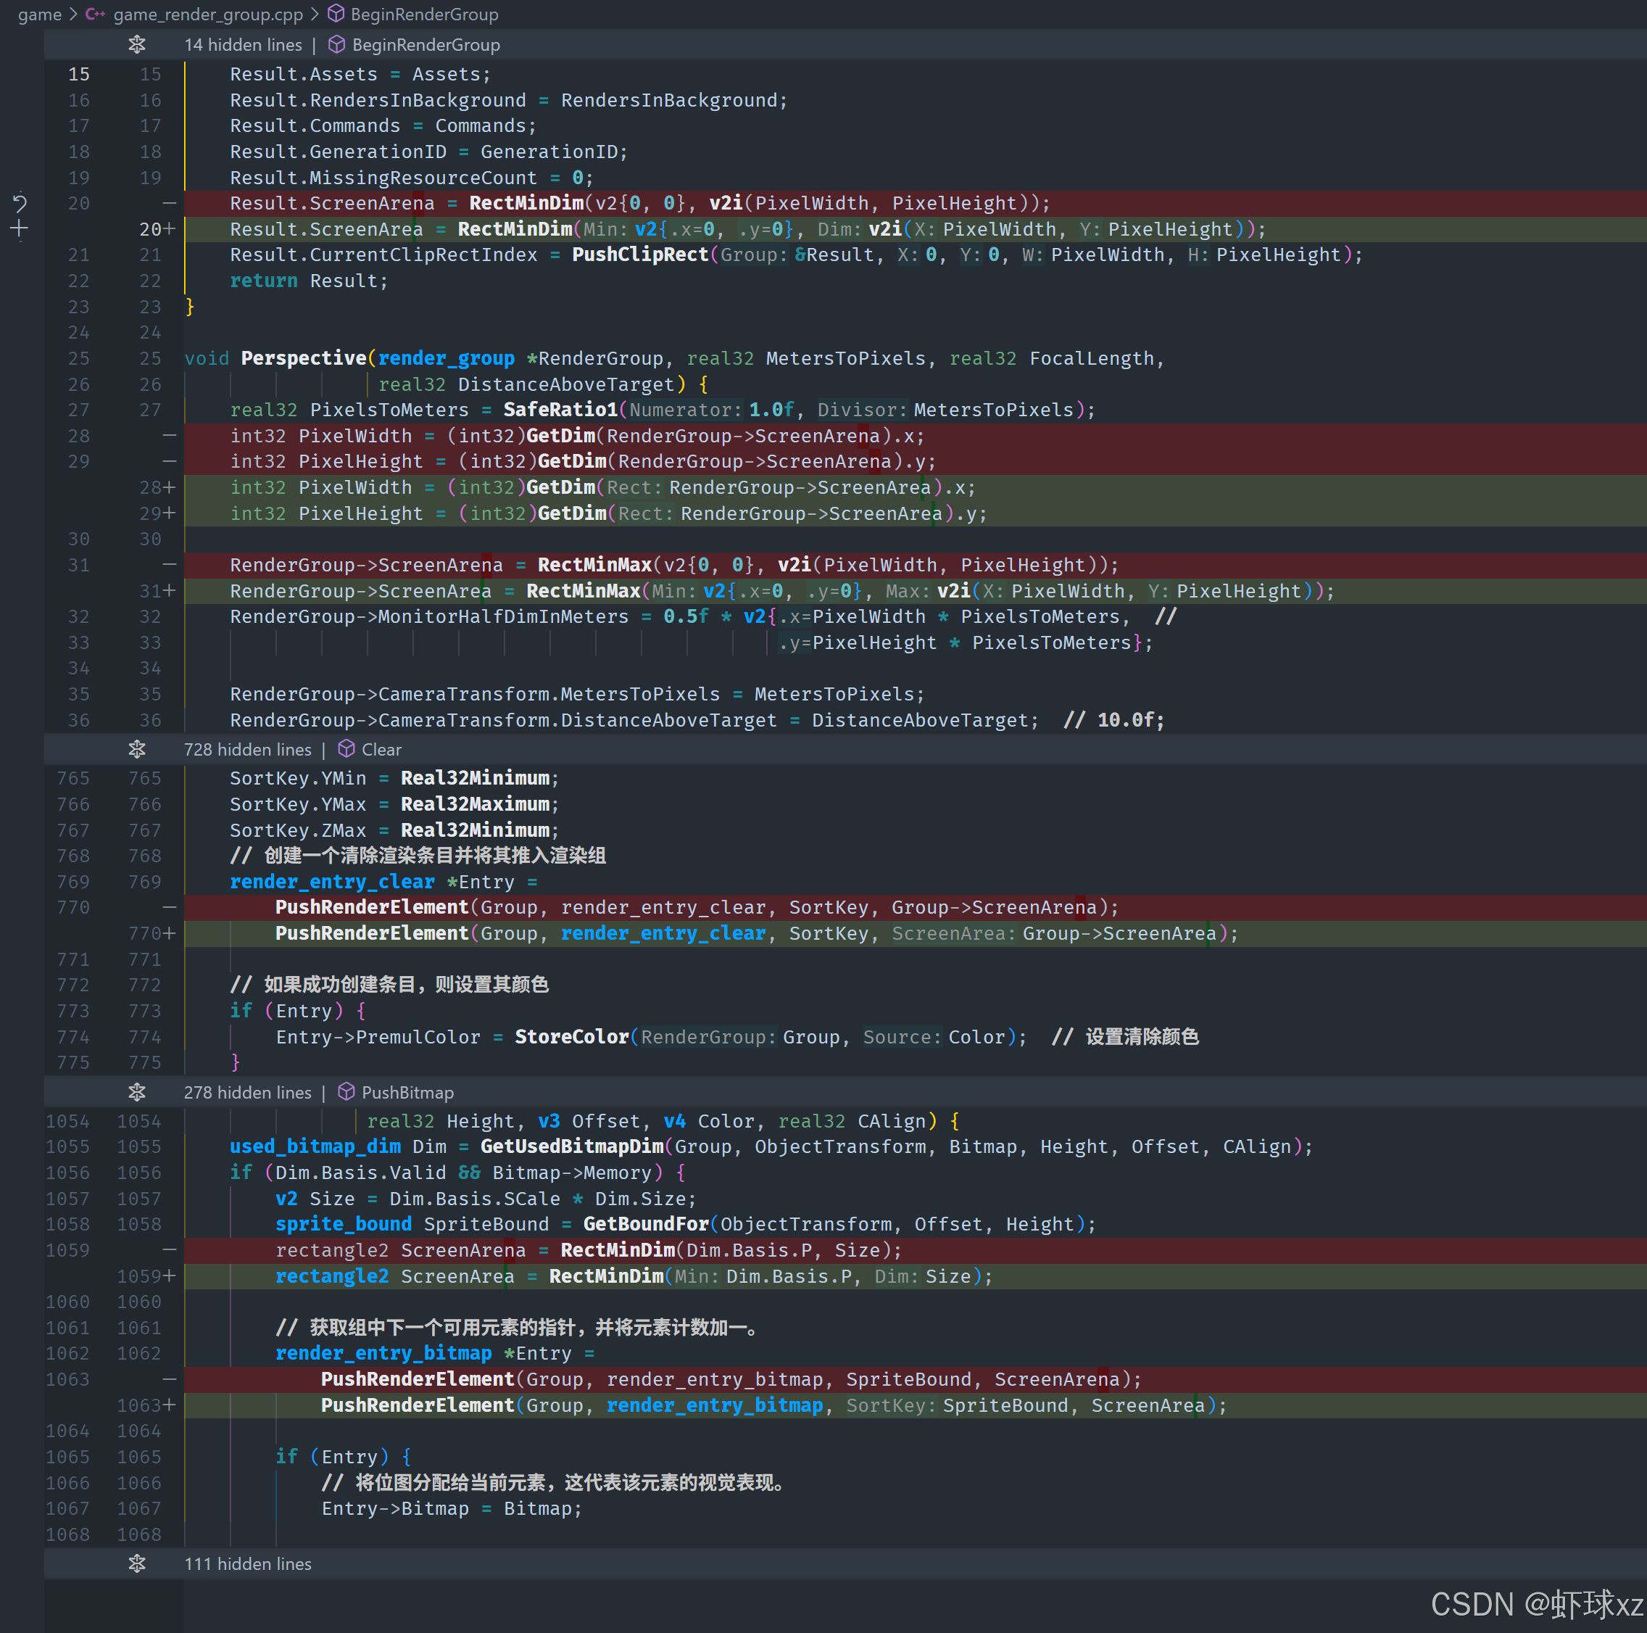Click the plus marker on added line 31
Viewport: 1647px width, 1633px height.
(170, 591)
